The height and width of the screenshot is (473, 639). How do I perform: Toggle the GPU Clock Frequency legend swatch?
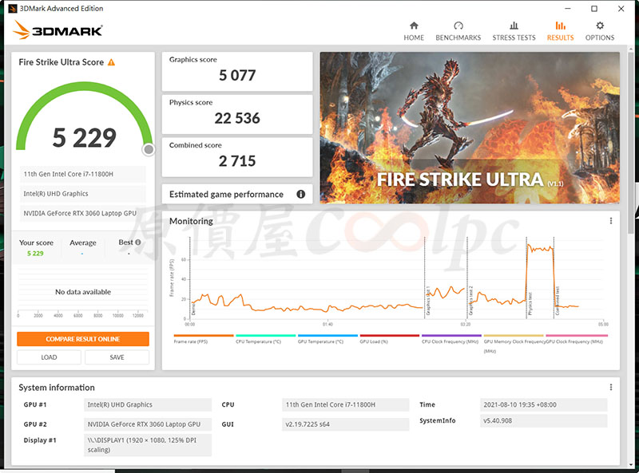tap(577, 336)
